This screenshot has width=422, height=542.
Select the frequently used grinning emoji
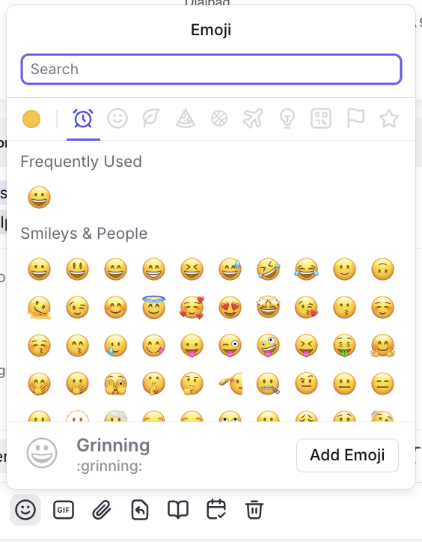coord(39,198)
